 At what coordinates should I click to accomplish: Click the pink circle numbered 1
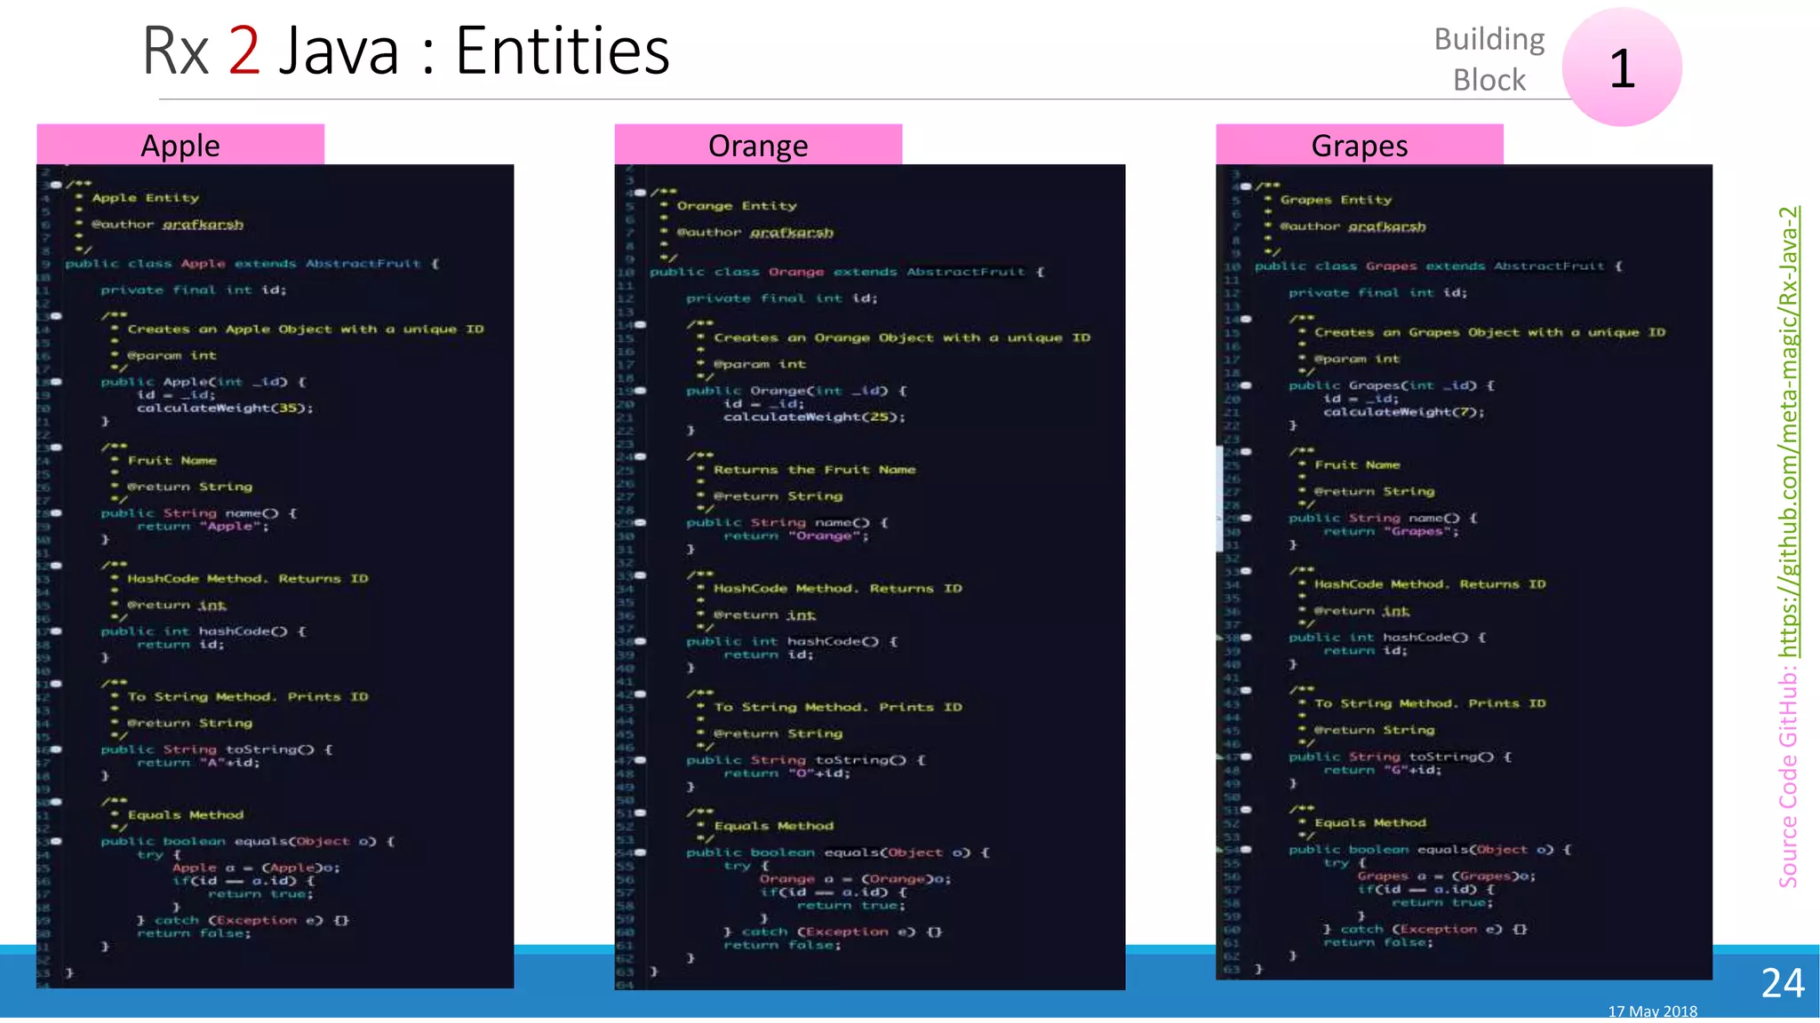tap(1621, 67)
